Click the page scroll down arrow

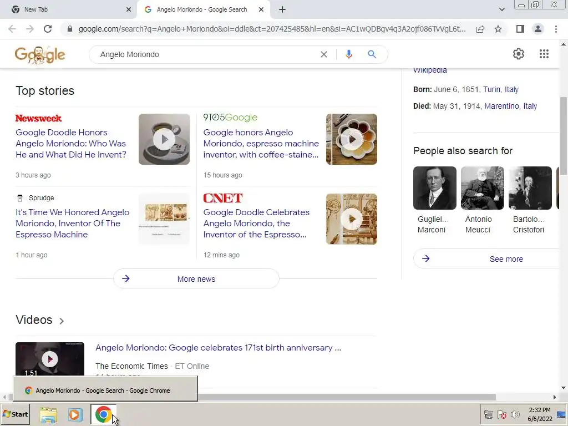point(564,388)
